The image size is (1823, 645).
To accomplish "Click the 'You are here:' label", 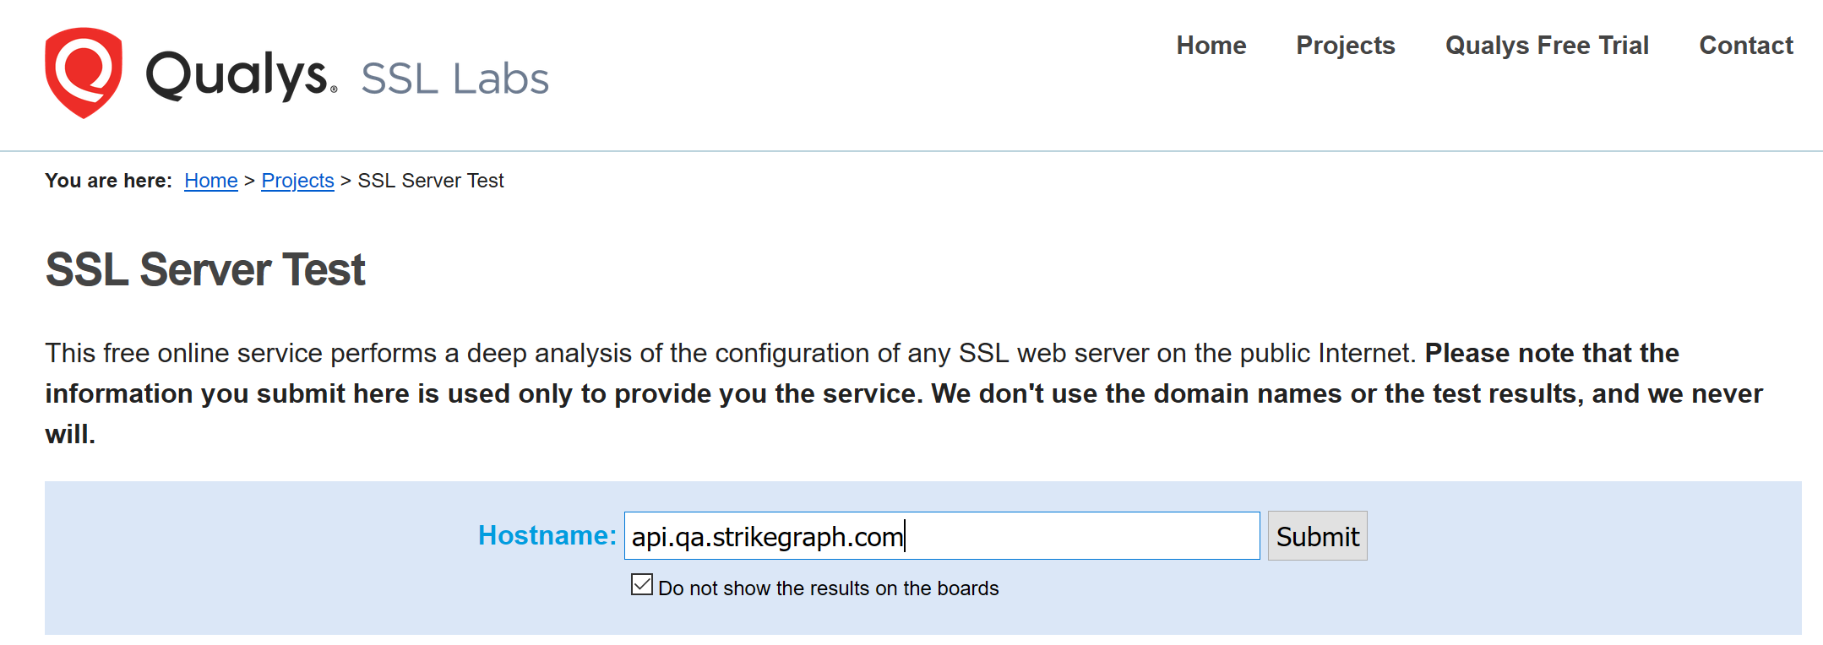I will pyautogui.click(x=108, y=181).
